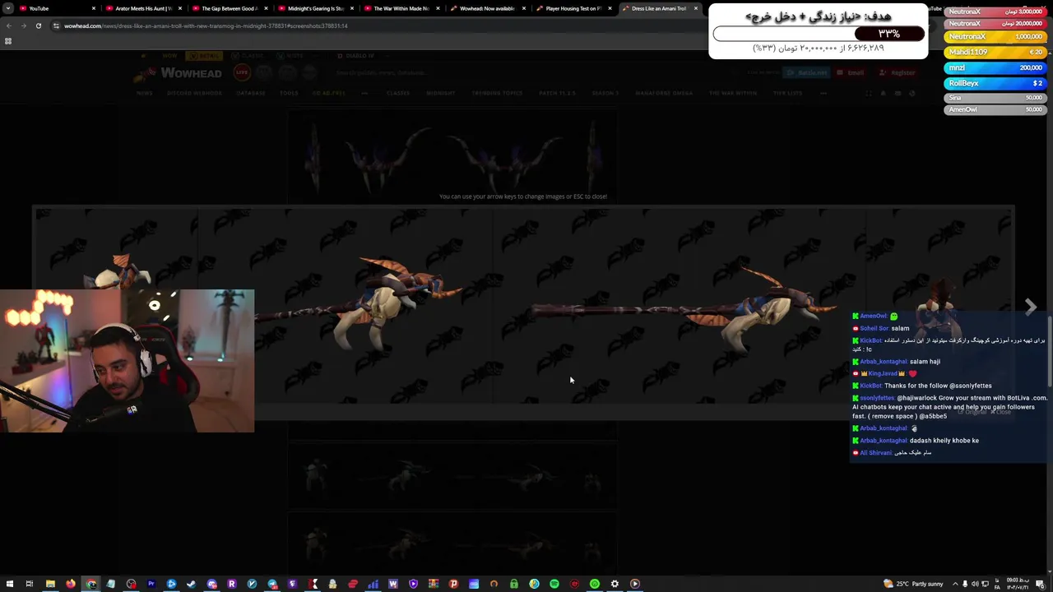This screenshot has width=1053, height=592.
Task: Open THE WAR WITHIN navigation item
Action: click(733, 93)
